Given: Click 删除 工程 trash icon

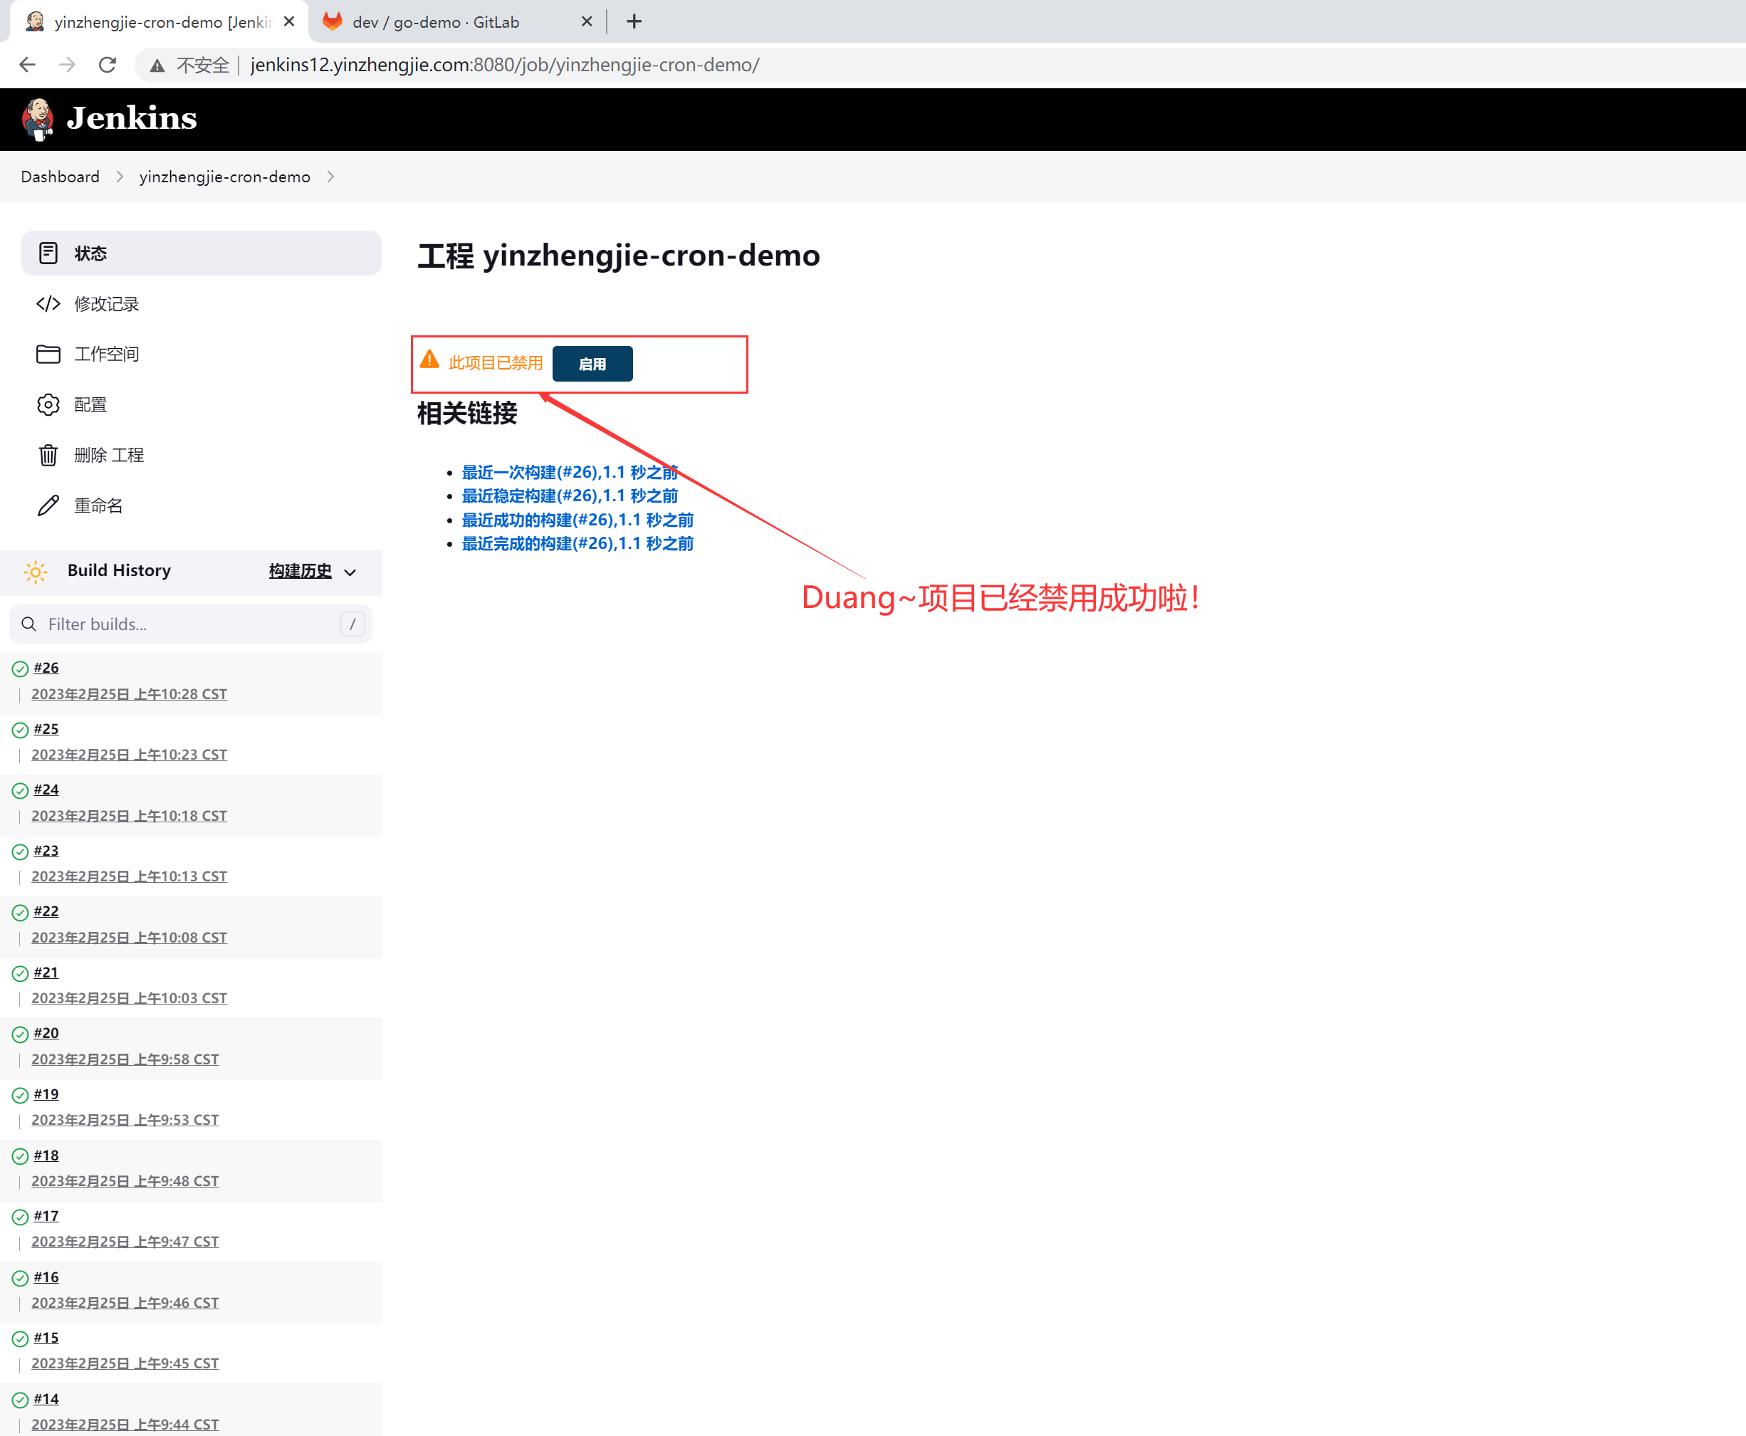Looking at the screenshot, I should click(x=48, y=455).
